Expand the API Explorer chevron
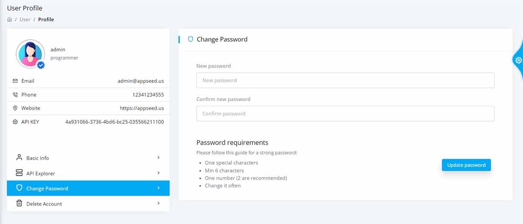The image size is (523, 224). point(159,173)
